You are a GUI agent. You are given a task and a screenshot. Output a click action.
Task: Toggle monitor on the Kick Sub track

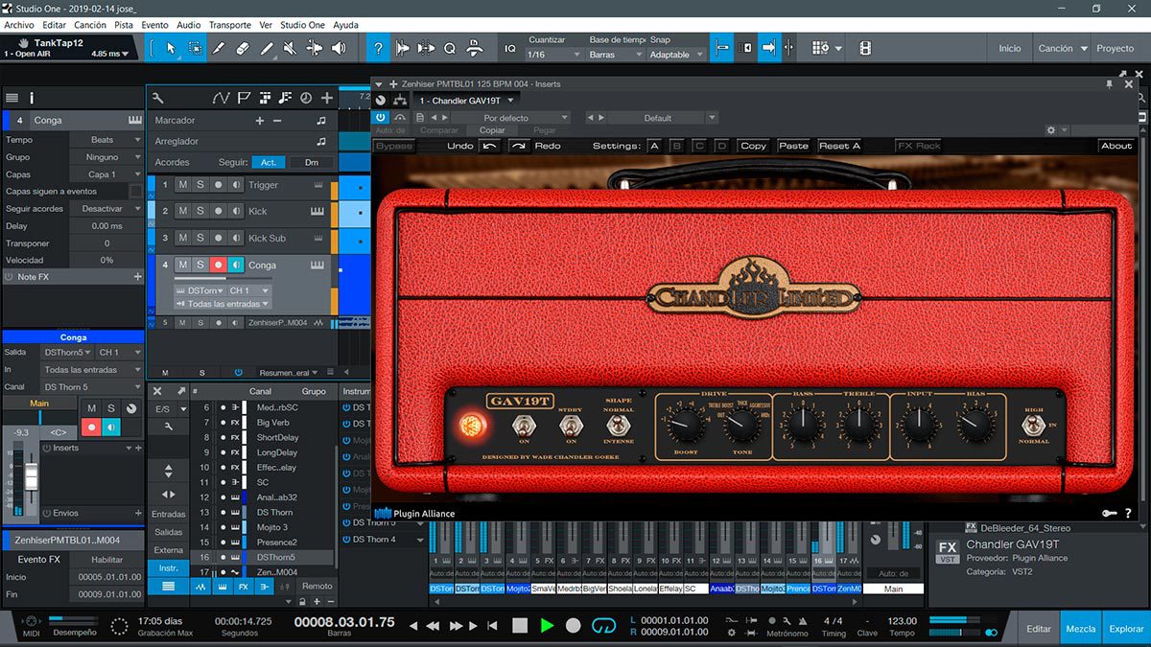[237, 238]
